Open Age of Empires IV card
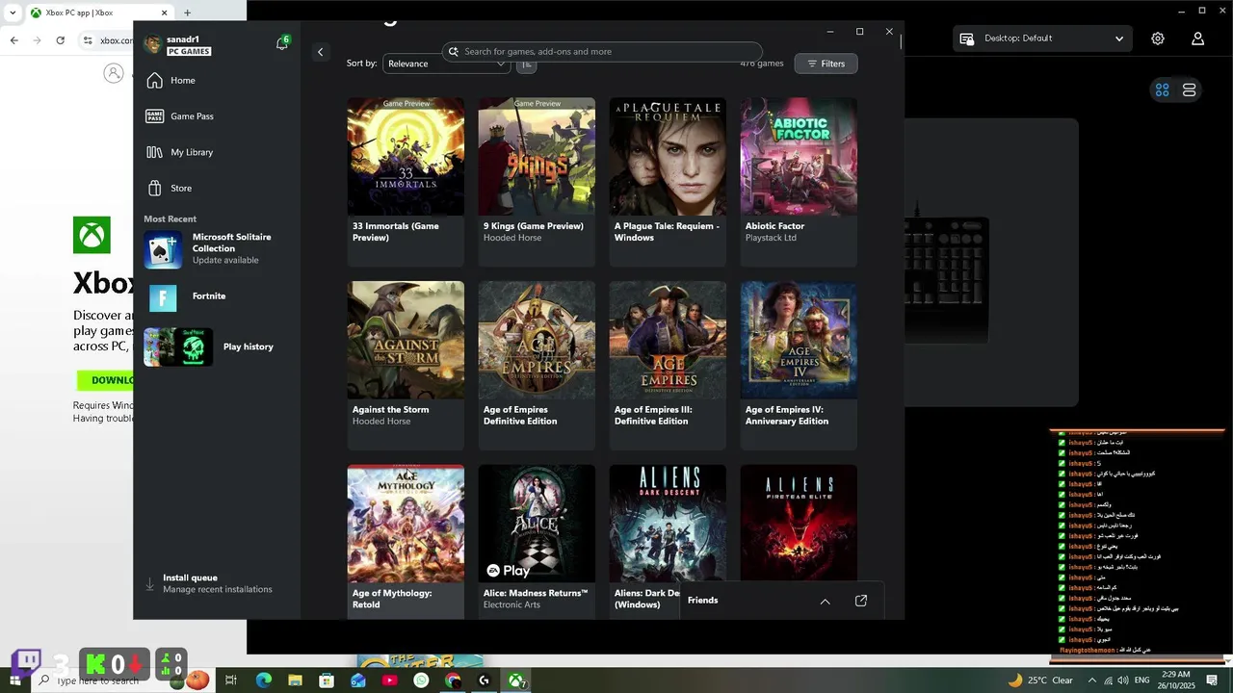Viewport: 1233px width, 693px height. click(x=799, y=365)
